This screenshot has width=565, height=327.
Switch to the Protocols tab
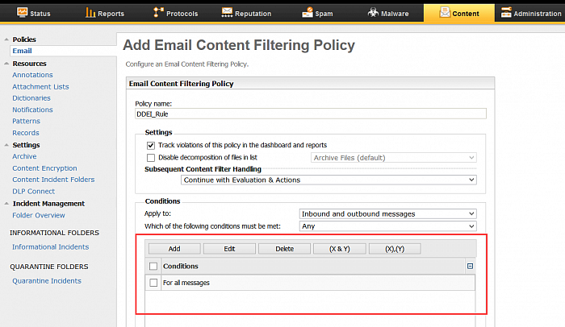coord(176,13)
